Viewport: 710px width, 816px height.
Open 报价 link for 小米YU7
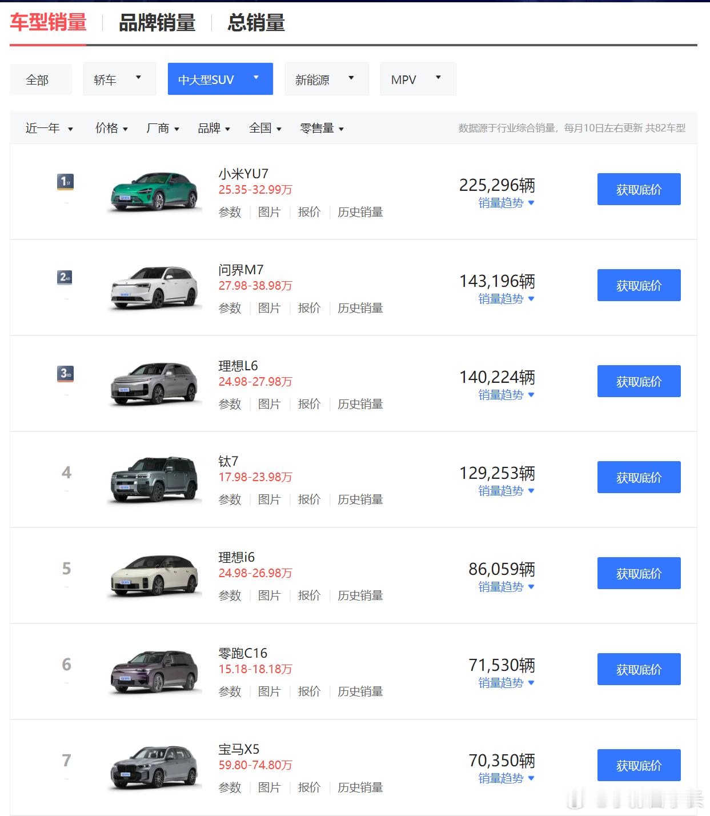(x=309, y=212)
